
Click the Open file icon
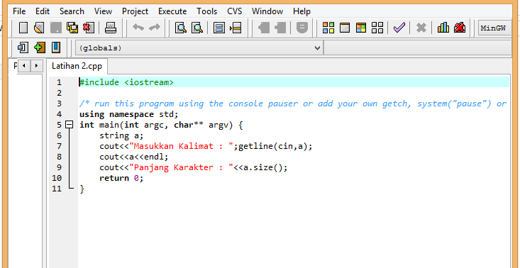pyautogui.click(x=39, y=28)
